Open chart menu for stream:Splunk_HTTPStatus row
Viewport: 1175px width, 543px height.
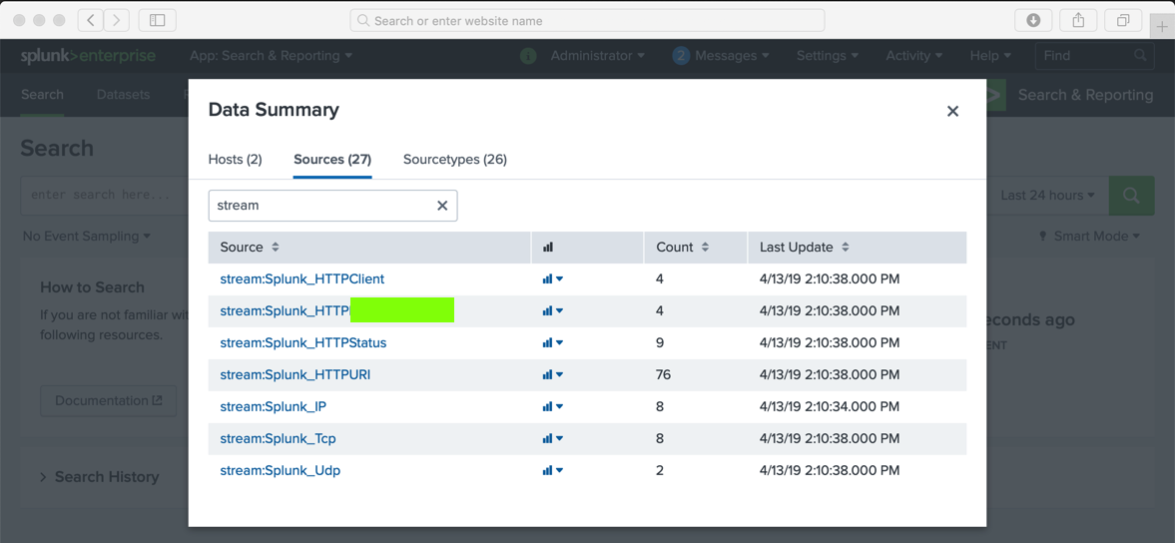[553, 343]
